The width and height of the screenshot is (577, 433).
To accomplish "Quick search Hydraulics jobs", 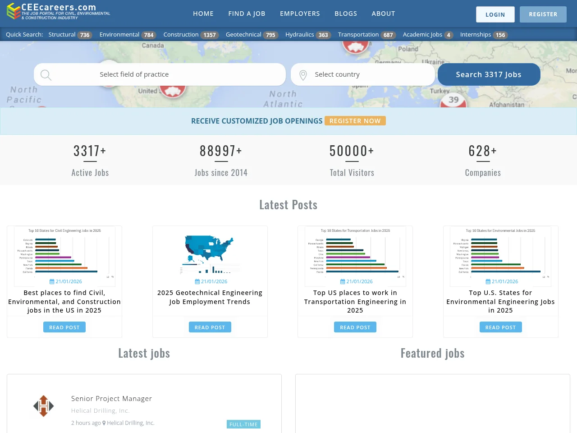I will pos(308,35).
